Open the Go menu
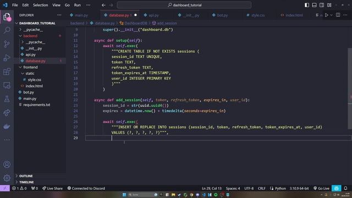352x198 pixels. (x=67, y=5)
